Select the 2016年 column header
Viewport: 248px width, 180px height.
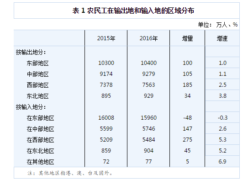(148, 38)
